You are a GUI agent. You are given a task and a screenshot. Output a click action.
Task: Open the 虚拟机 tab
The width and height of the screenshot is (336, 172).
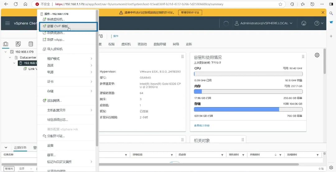pos(126,44)
